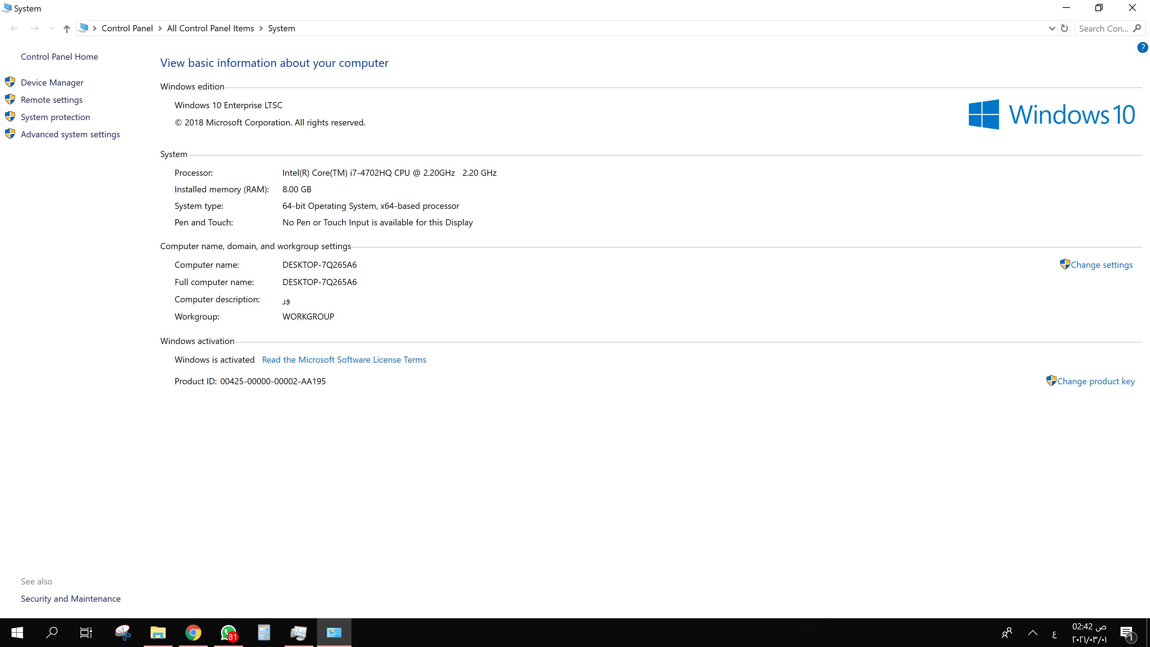Expand the chevron after Control Panel breadcrumb
Screen dimensions: 1150x647
[160, 29]
